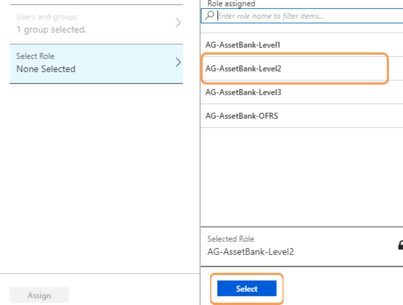The image size is (403, 305).
Task: Select the AG-AssetBank-Level3 role
Action: coord(302,92)
